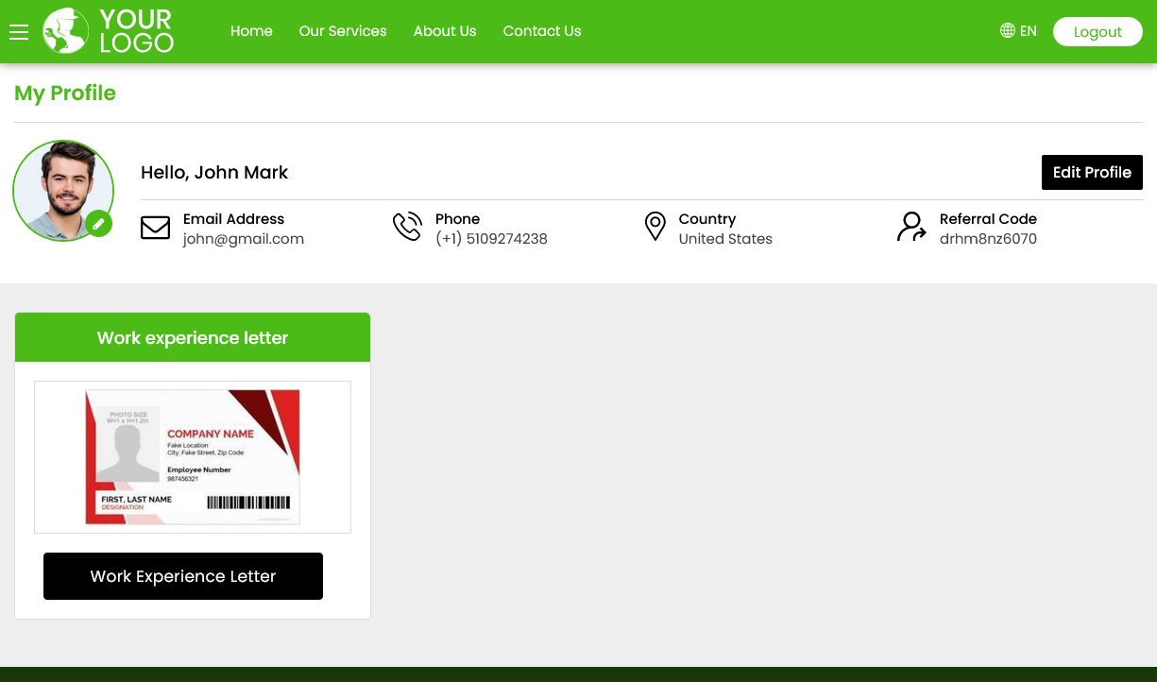Click the circular profile picture of John Mark
The width and height of the screenshot is (1157, 682).
click(x=63, y=191)
